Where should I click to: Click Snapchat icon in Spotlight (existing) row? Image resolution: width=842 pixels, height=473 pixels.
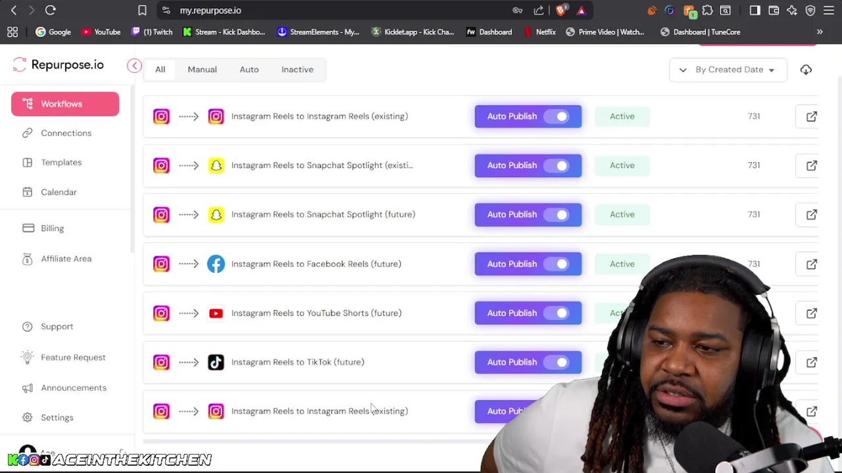click(x=216, y=166)
